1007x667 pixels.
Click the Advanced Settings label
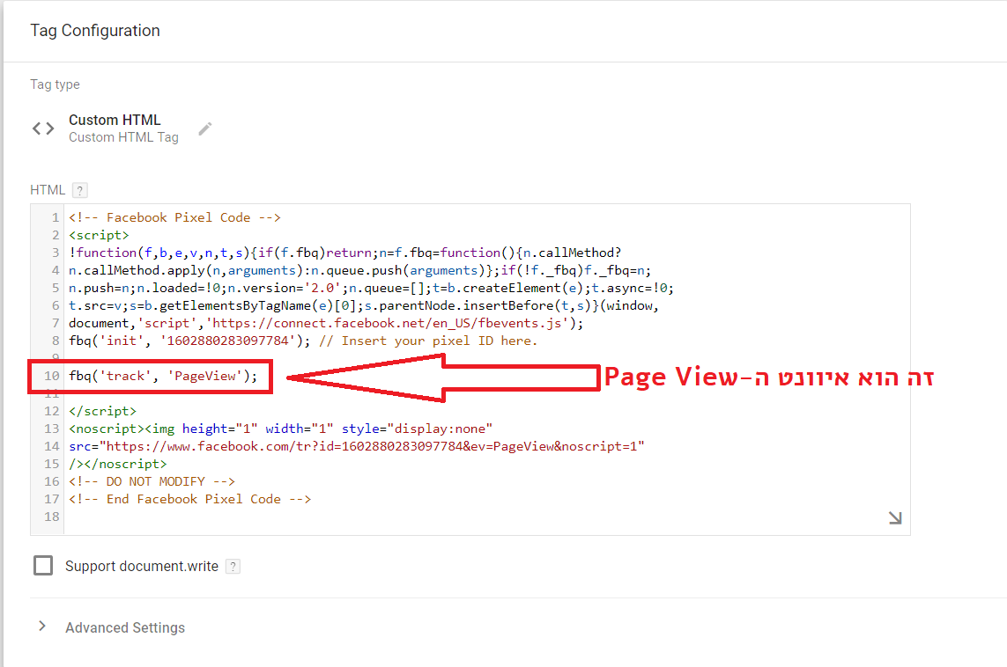pyautogui.click(x=125, y=628)
